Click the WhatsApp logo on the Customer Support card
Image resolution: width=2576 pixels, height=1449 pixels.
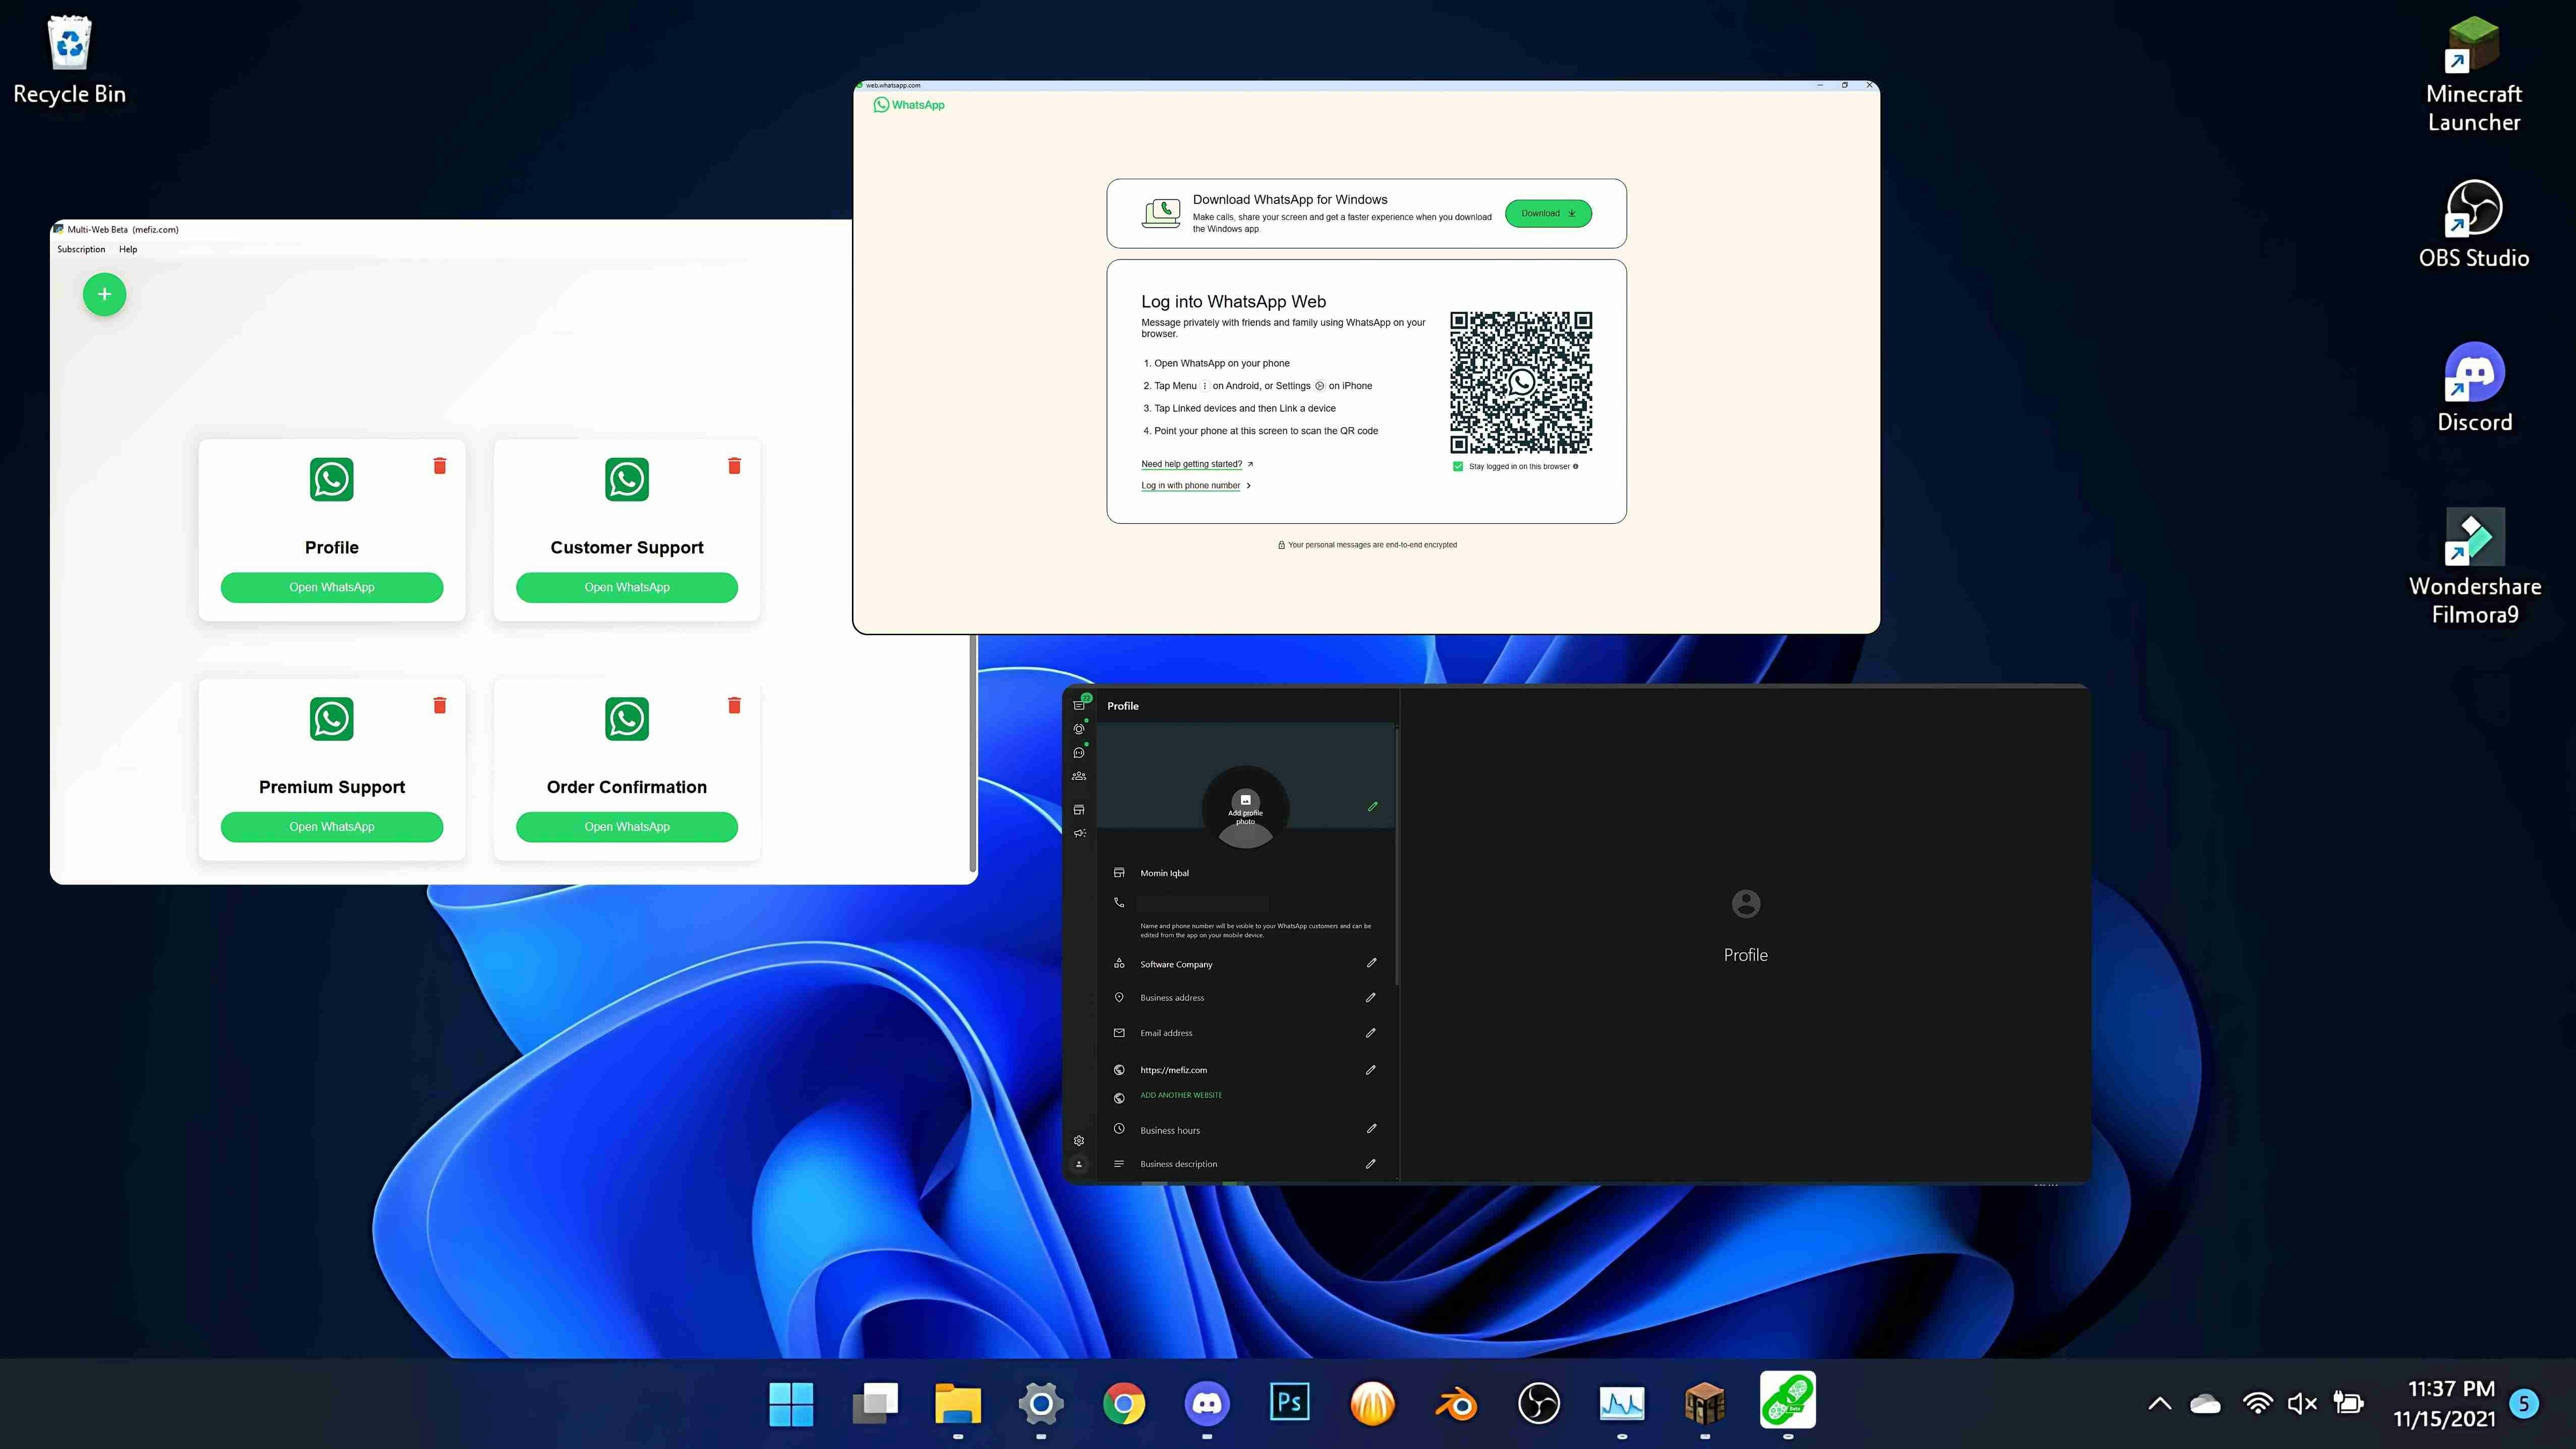point(627,479)
